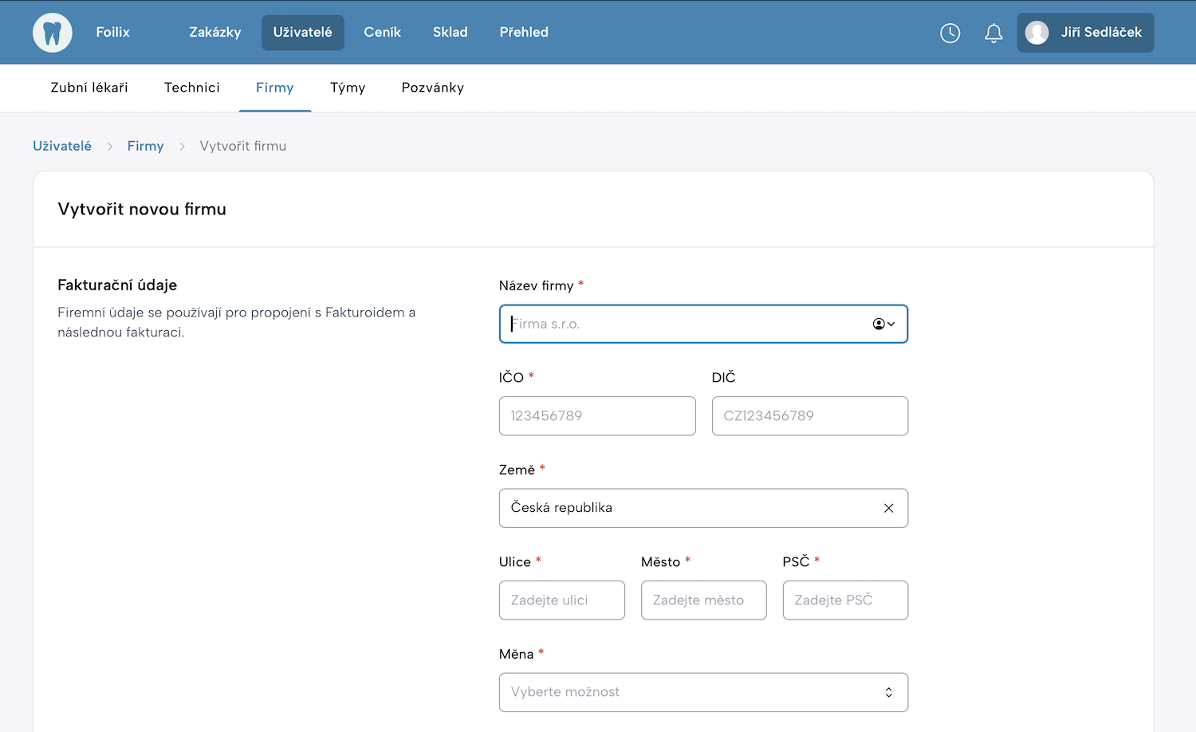
Task: Click the Firmy breadcrumb link
Action: [x=145, y=146]
